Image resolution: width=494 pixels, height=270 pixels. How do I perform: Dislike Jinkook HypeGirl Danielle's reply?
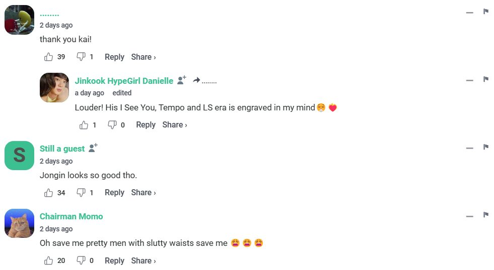[112, 125]
